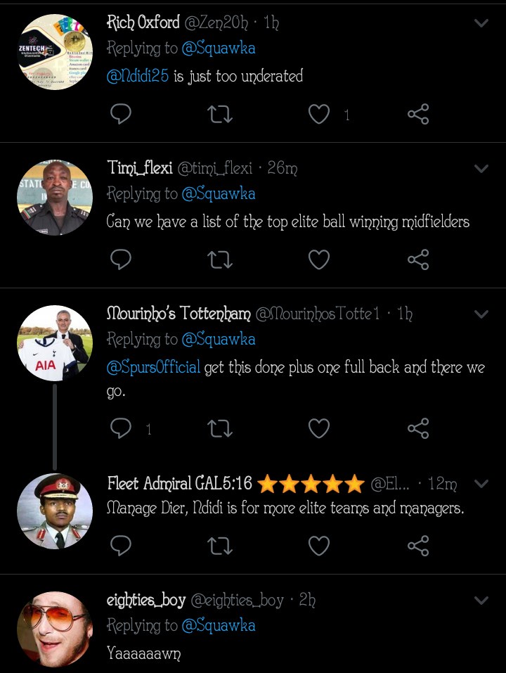Like Mourinho's Tottenham tweet
This screenshot has height=673, width=506.
pyautogui.click(x=319, y=428)
